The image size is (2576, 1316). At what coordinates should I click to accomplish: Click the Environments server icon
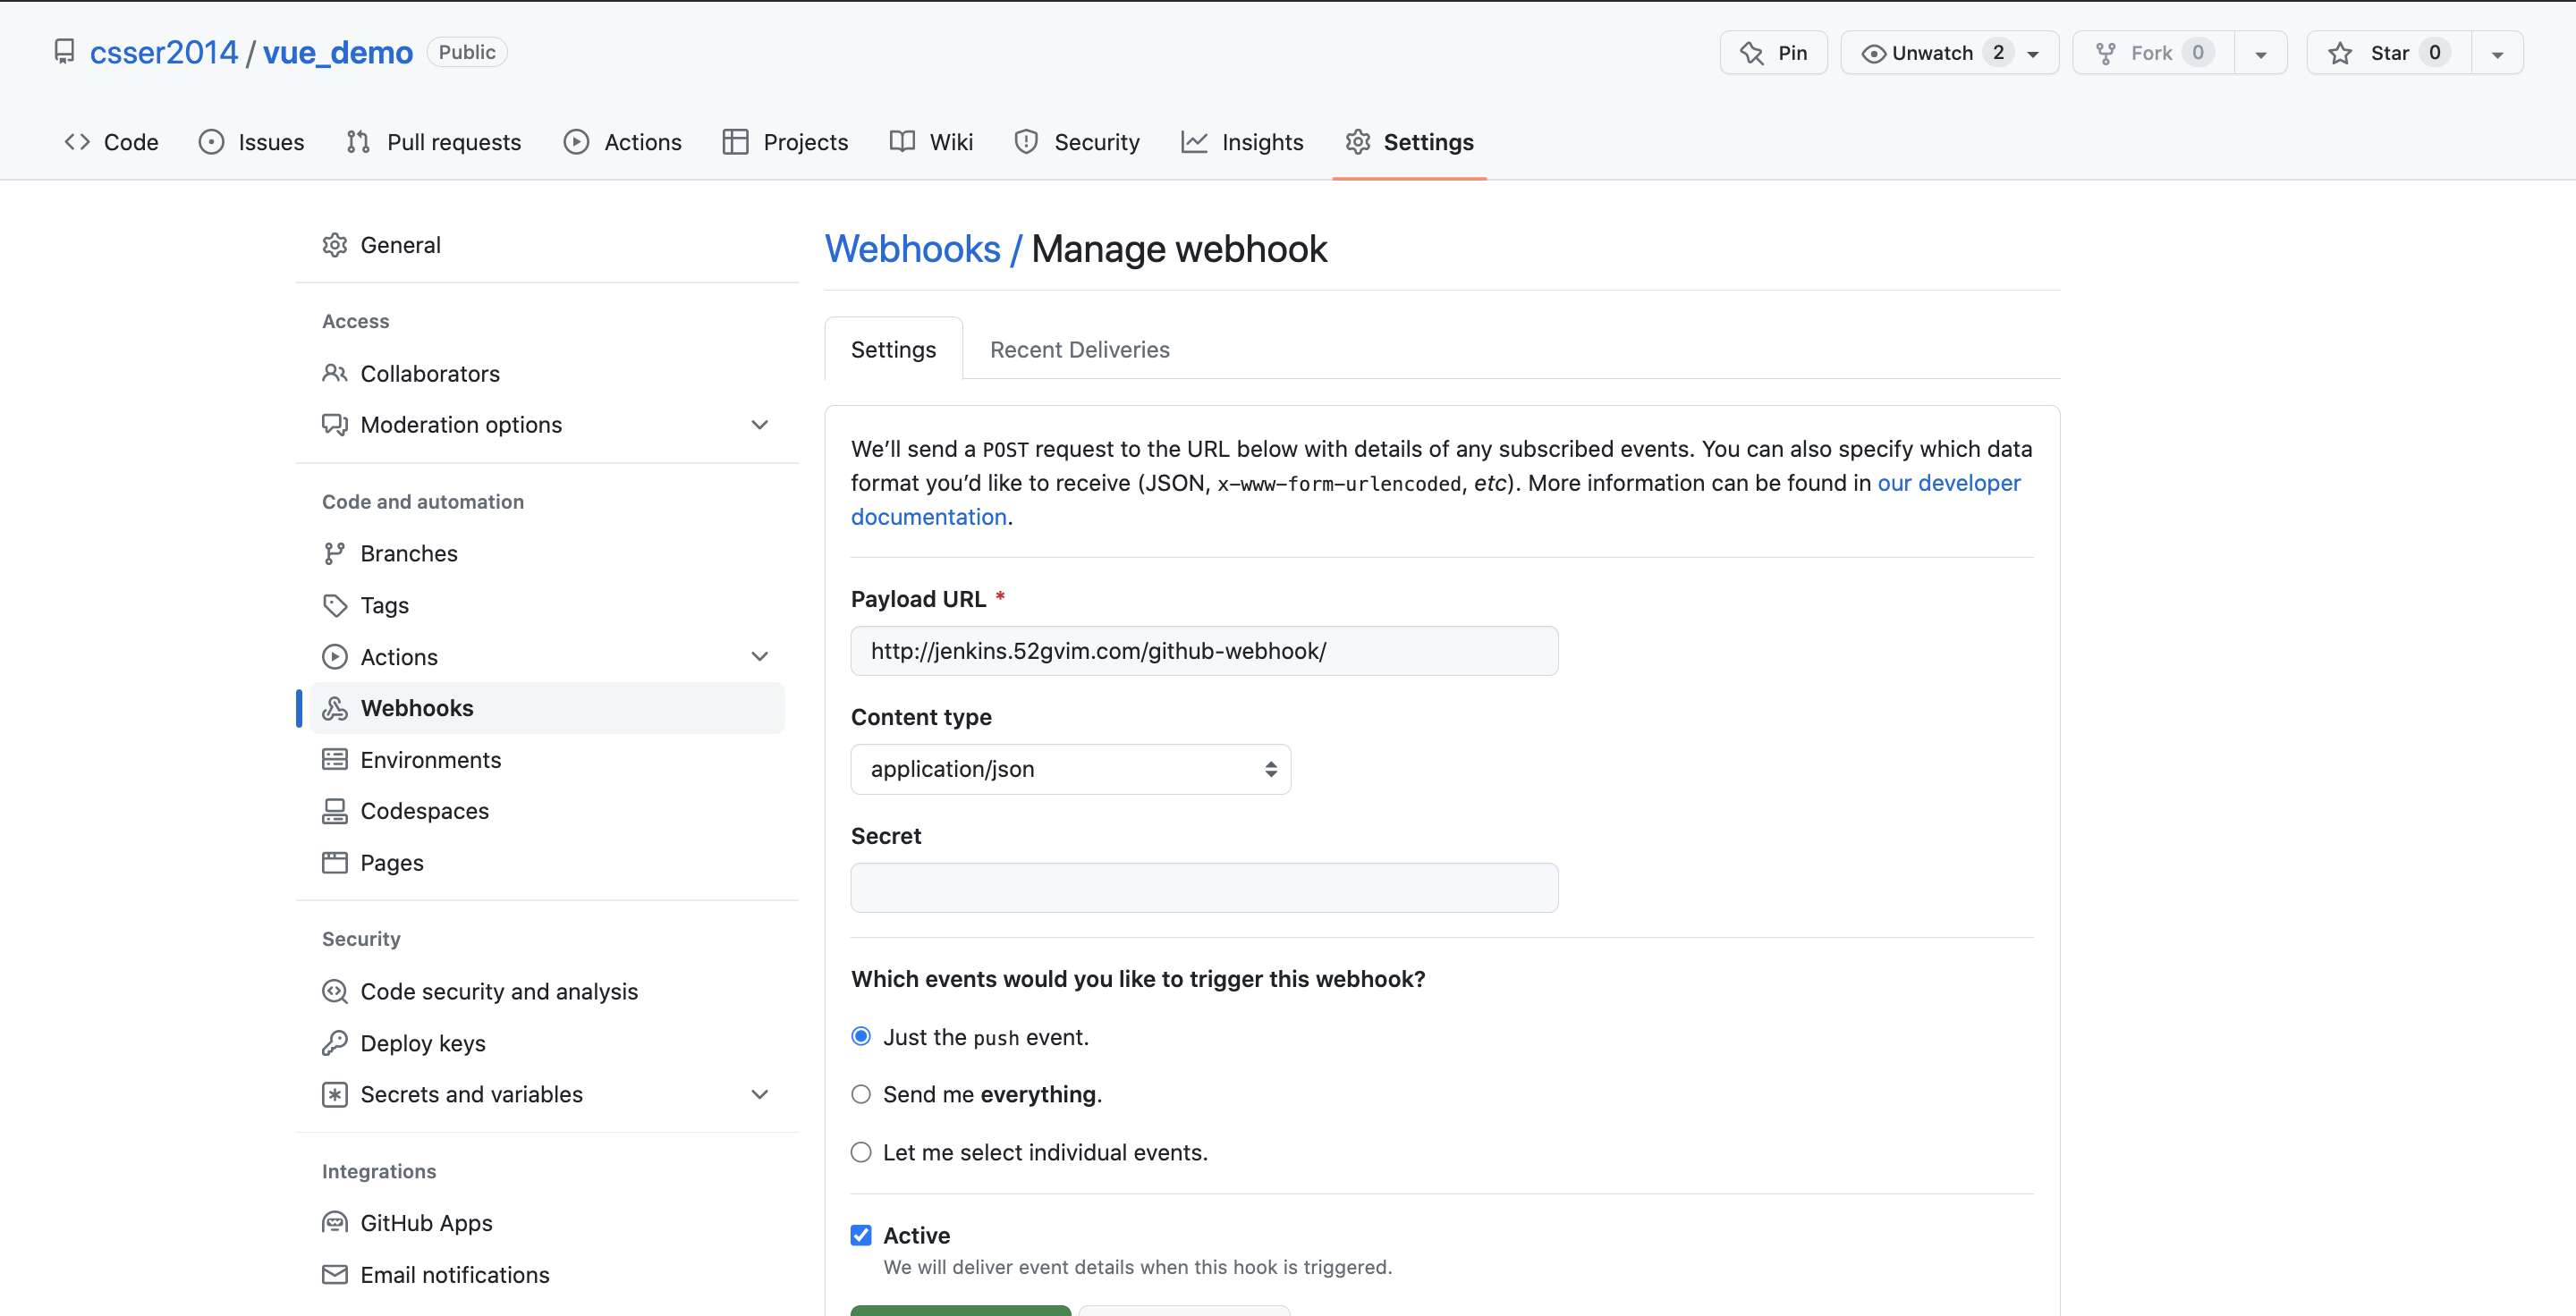(x=335, y=759)
